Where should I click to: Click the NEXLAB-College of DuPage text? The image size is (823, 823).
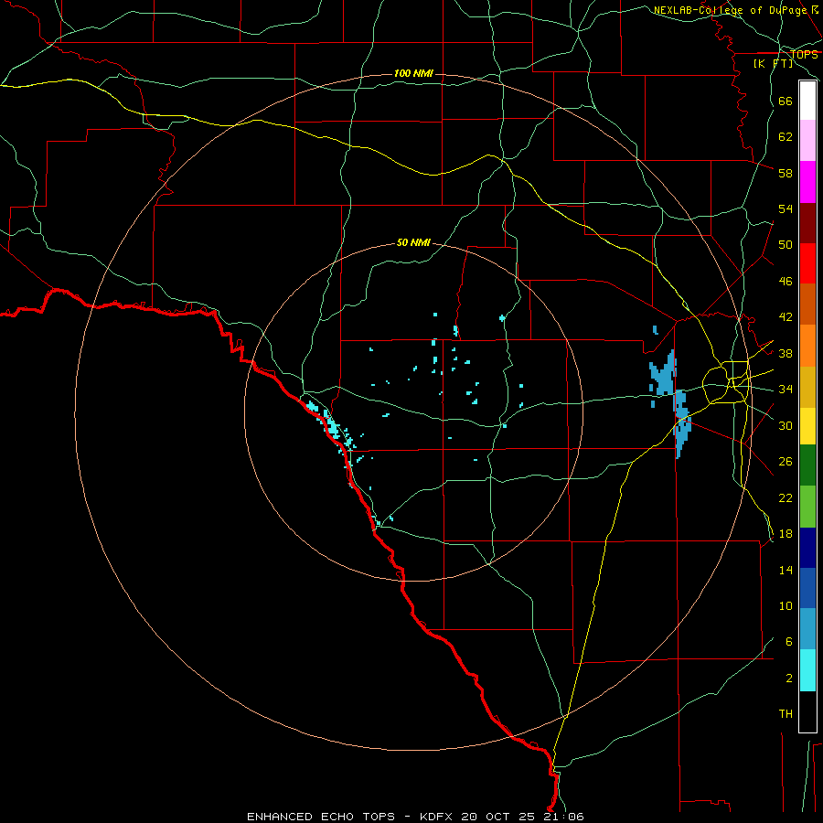click(x=730, y=10)
